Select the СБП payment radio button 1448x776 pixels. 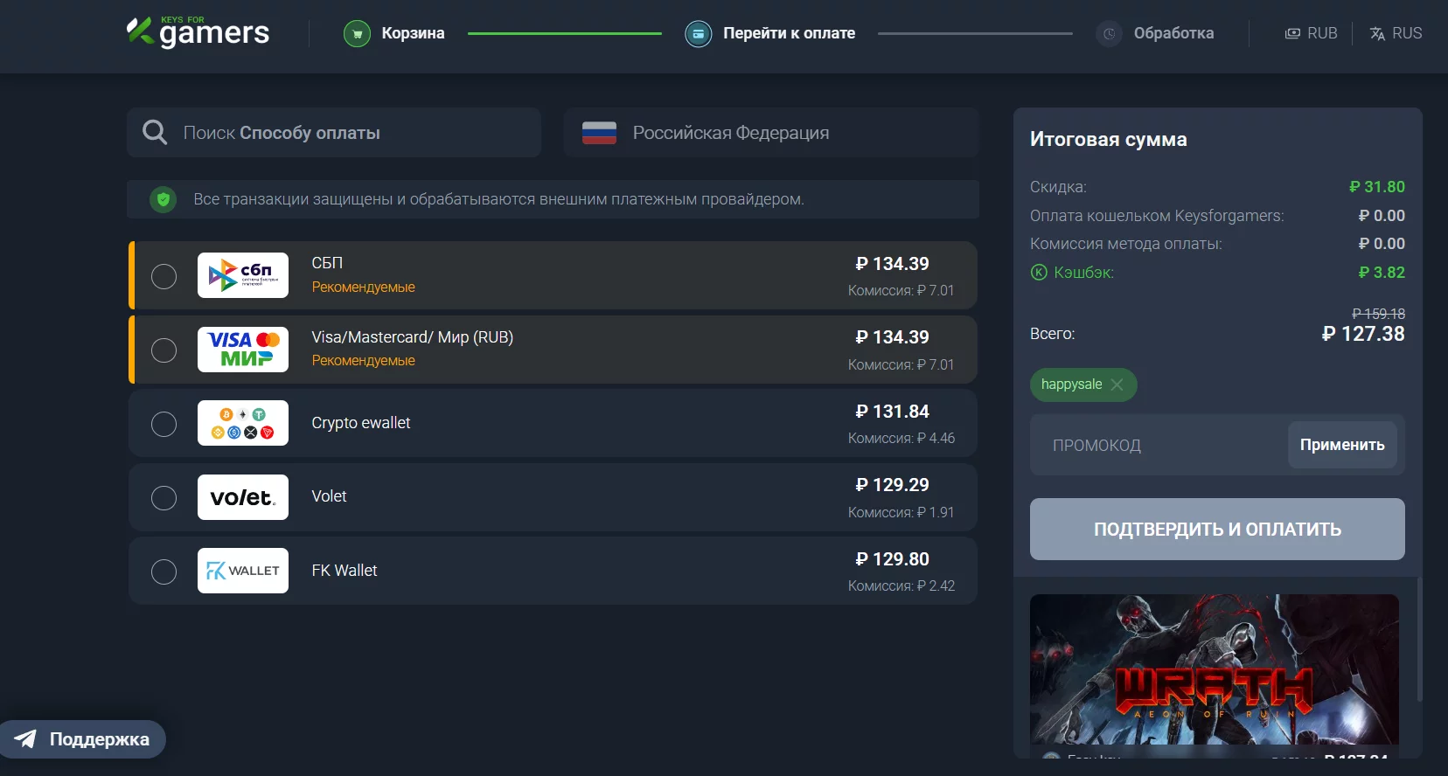164,276
